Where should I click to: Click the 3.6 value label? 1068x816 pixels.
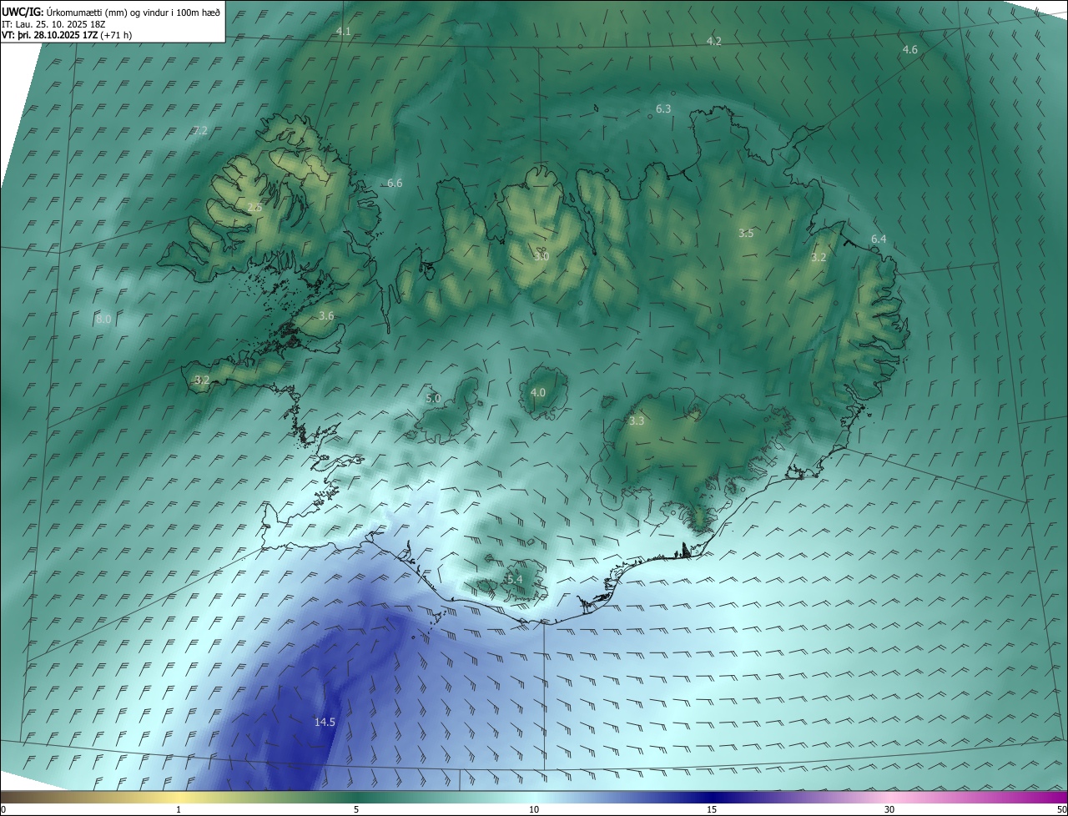(x=326, y=315)
